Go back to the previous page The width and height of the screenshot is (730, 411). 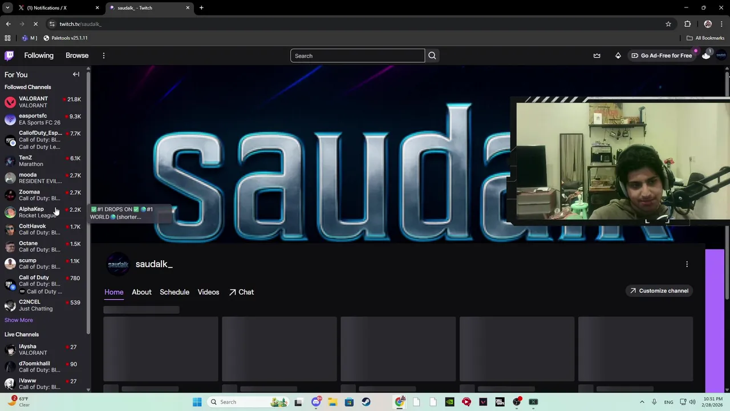pos(8,24)
